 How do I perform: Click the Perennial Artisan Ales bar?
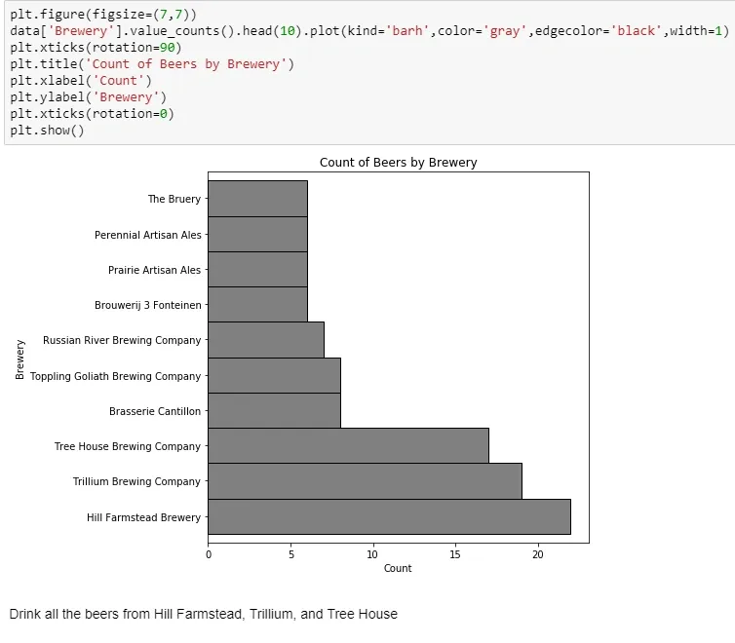[257, 234]
